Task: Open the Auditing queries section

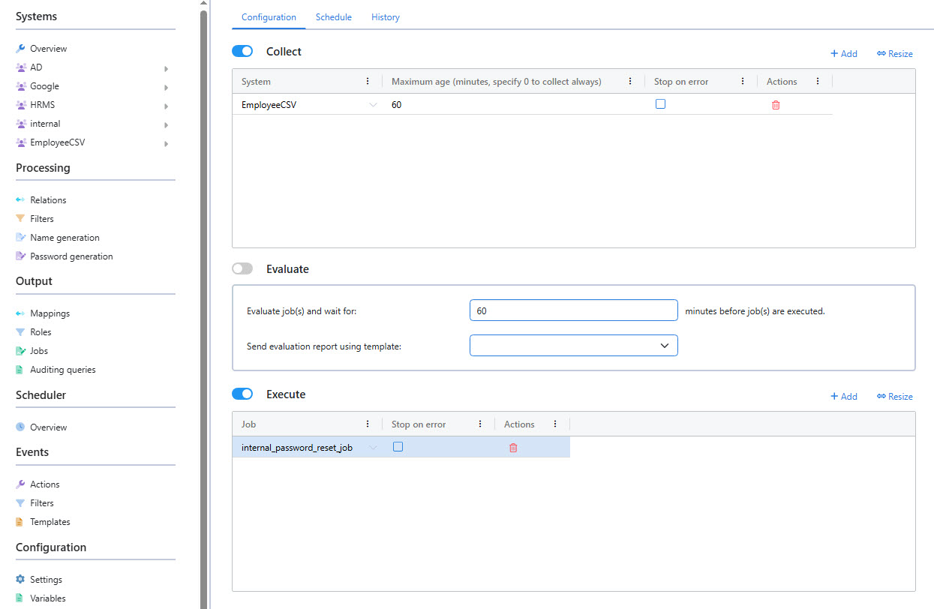Action: pos(64,369)
